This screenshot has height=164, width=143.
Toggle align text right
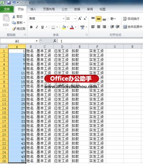tap(104, 27)
